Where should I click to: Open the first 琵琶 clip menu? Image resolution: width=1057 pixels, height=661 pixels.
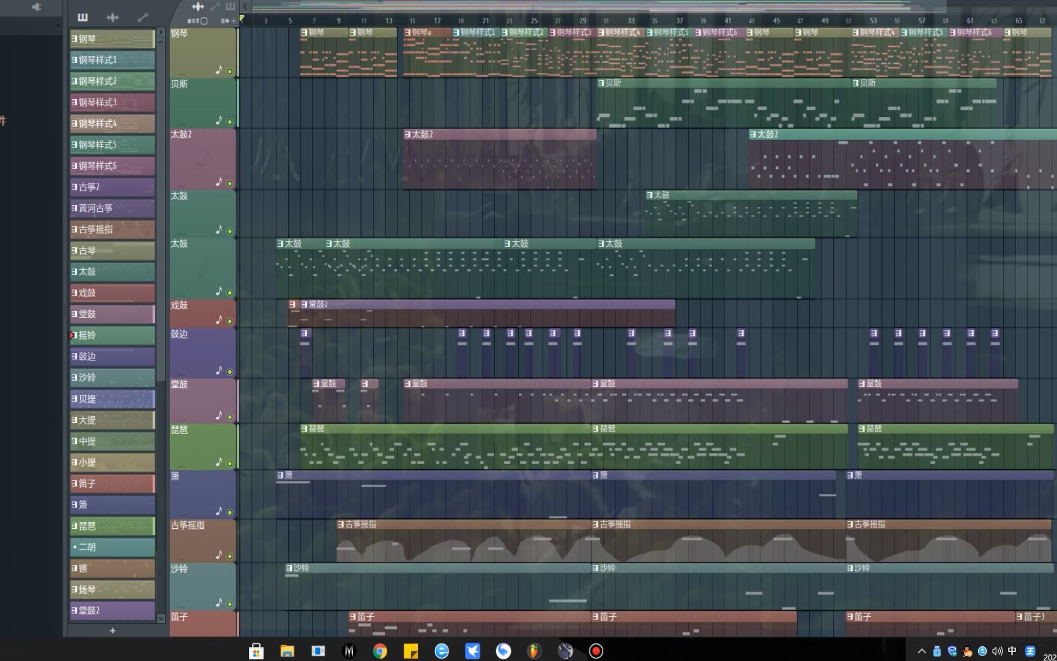[305, 429]
